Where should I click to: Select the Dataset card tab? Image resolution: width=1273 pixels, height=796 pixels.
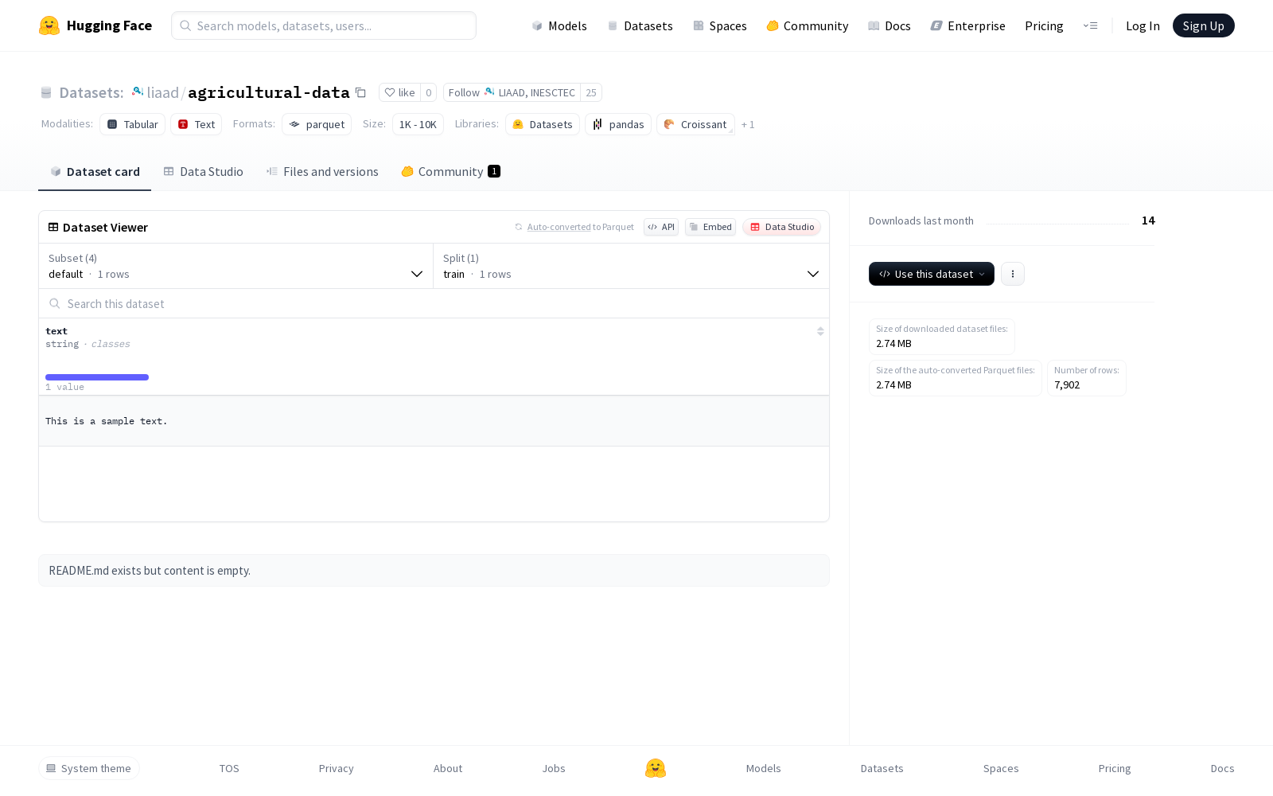(x=95, y=172)
